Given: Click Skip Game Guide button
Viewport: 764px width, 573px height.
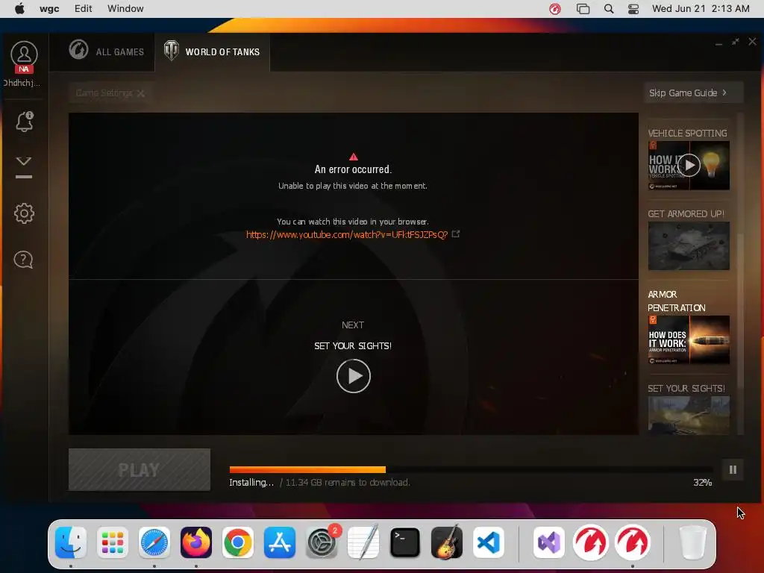Looking at the screenshot, I should click(692, 93).
